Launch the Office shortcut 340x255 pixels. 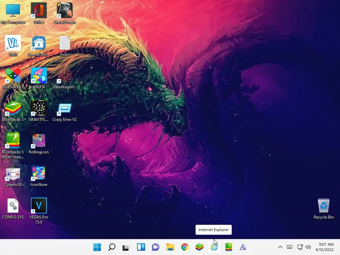tap(39, 13)
